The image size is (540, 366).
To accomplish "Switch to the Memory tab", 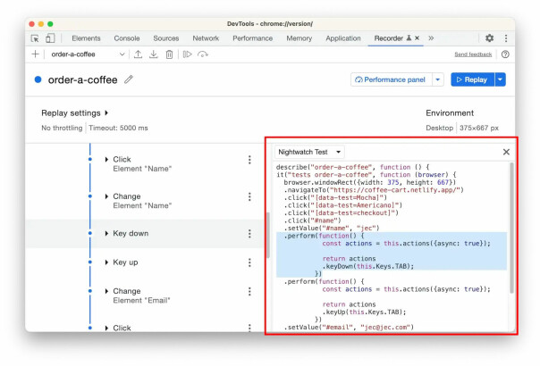I will 299,38.
